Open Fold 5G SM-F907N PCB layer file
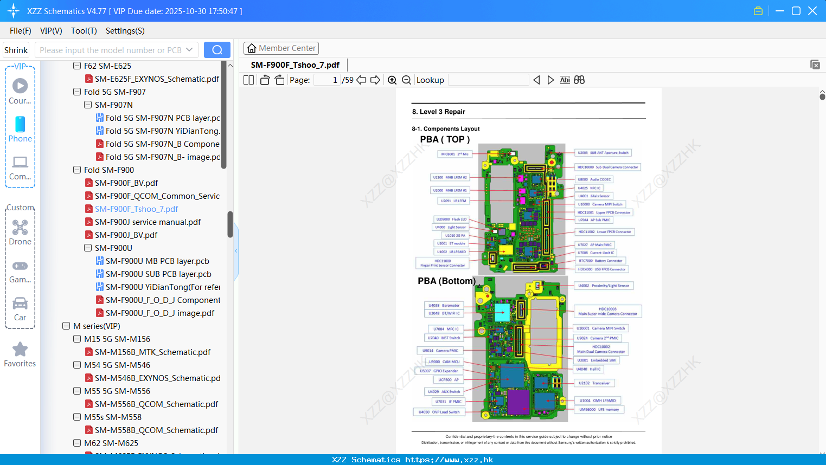Screen dimensions: 826x465 click(x=158, y=118)
